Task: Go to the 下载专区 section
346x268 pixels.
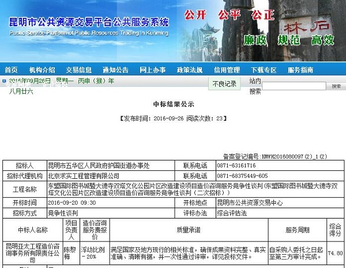Action: point(263,70)
